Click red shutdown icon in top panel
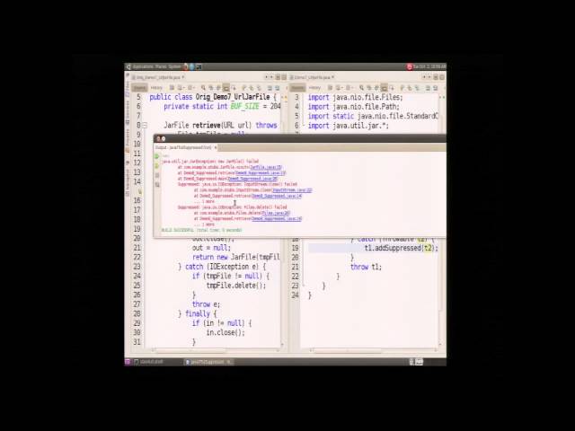The width and height of the screenshot is (575, 431). [x=410, y=66]
